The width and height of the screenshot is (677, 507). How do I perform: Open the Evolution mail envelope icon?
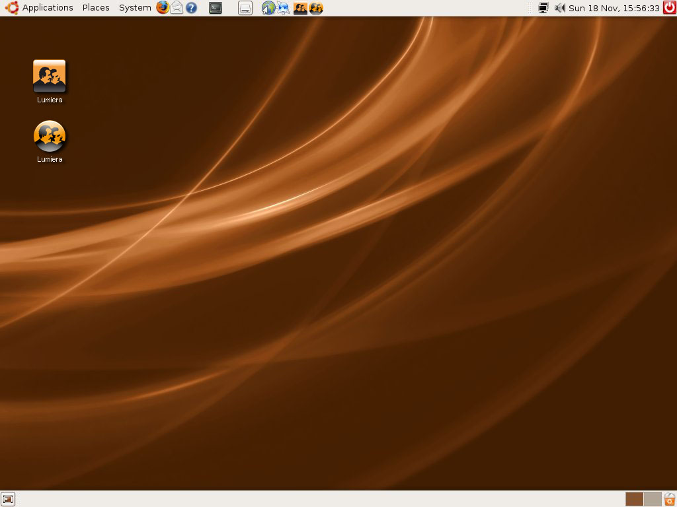177,8
